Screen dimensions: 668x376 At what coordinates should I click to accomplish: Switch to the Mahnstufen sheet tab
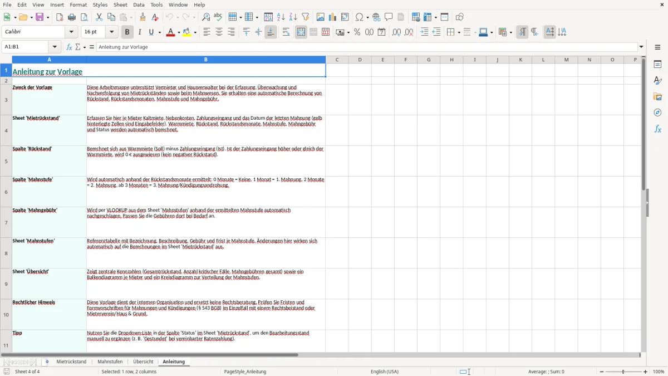pos(110,362)
